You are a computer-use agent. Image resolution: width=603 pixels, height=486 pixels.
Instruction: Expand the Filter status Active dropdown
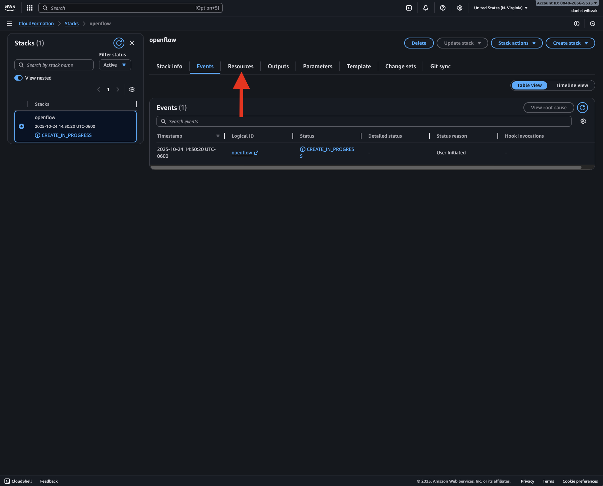(x=115, y=65)
